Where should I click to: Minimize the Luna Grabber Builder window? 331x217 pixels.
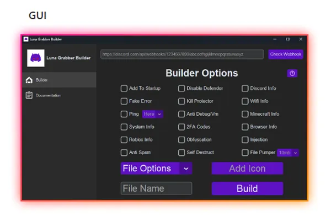point(275,39)
